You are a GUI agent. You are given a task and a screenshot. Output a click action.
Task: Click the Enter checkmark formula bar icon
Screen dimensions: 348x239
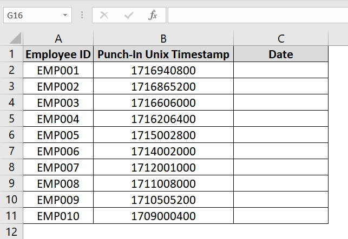point(129,15)
